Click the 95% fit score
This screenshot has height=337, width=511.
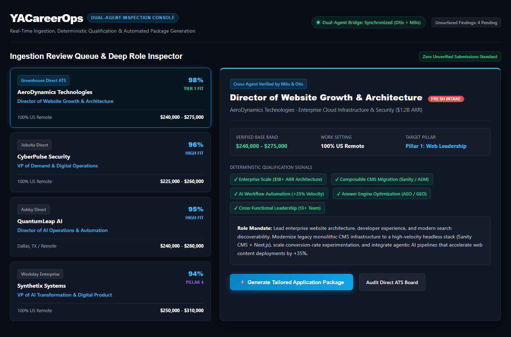pos(196,209)
